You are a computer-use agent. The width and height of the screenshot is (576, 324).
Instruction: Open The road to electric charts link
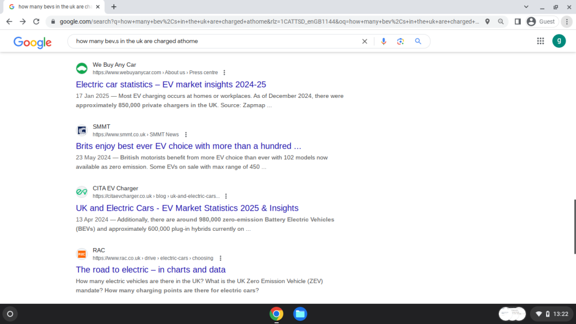point(150,270)
